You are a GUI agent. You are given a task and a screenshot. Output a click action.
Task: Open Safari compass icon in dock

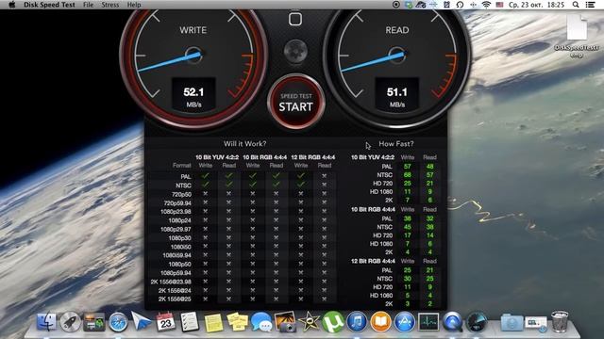[118, 322]
